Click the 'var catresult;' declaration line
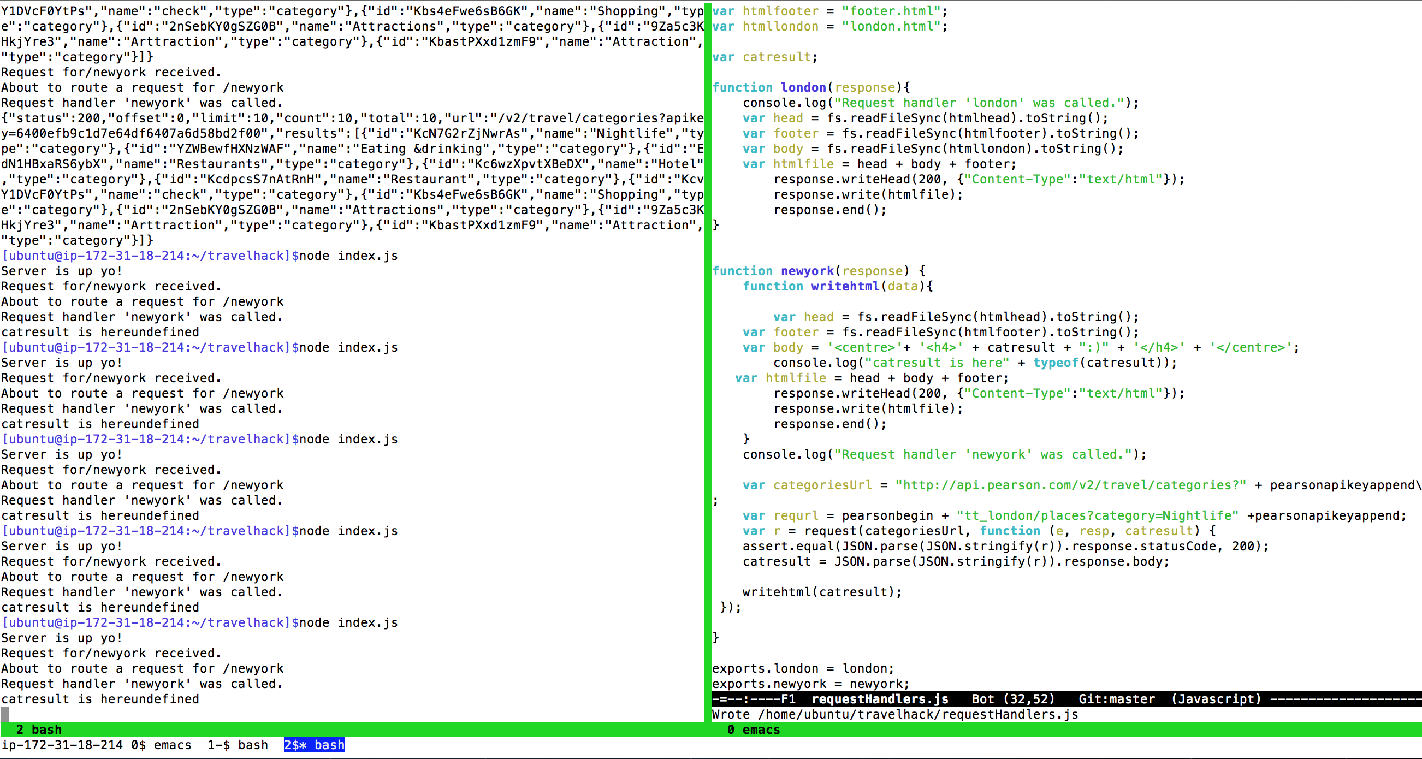Viewport: 1422px width, 759px height. click(x=765, y=57)
